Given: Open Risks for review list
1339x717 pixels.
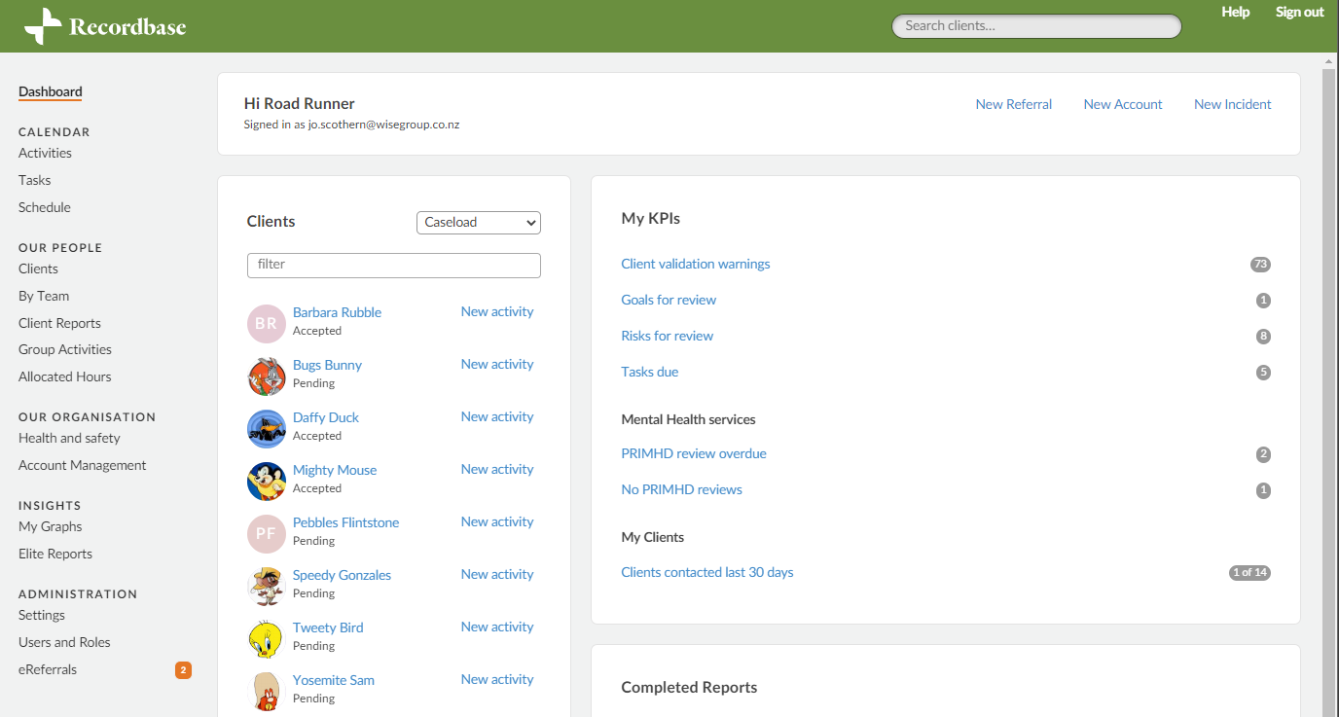Looking at the screenshot, I should 667,335.
